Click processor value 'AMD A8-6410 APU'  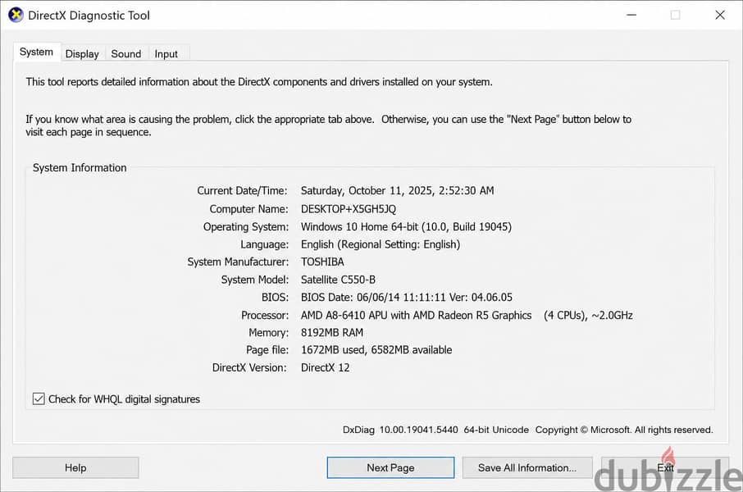pos(344,315)
